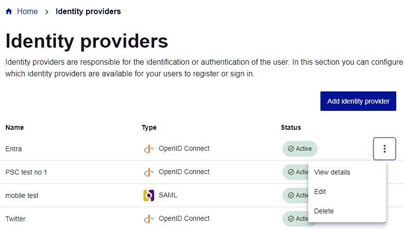
Task: Click the Active status badge for Twitter
Action: point(296,219)
